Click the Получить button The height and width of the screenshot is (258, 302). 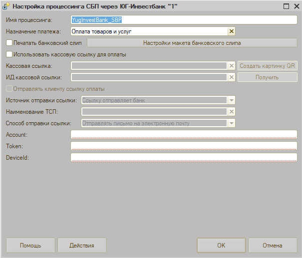coord(267,77)
